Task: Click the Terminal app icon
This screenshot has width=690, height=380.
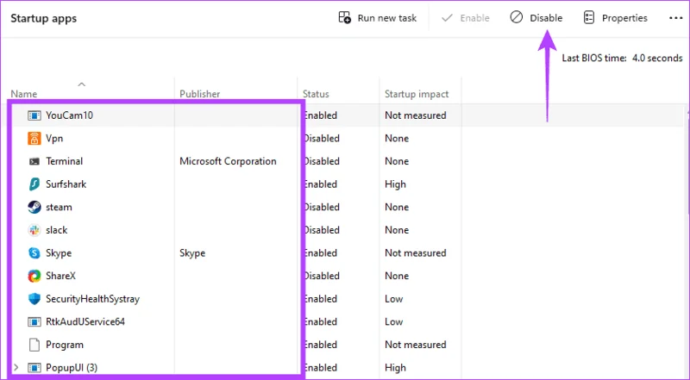Action: [x=34, y=161]
